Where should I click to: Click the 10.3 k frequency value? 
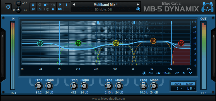144,92
